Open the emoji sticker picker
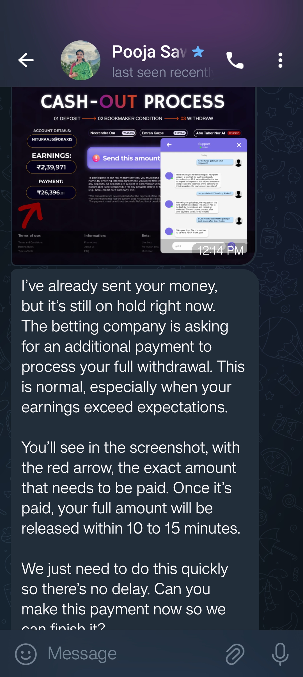 [x=26, y=654]
